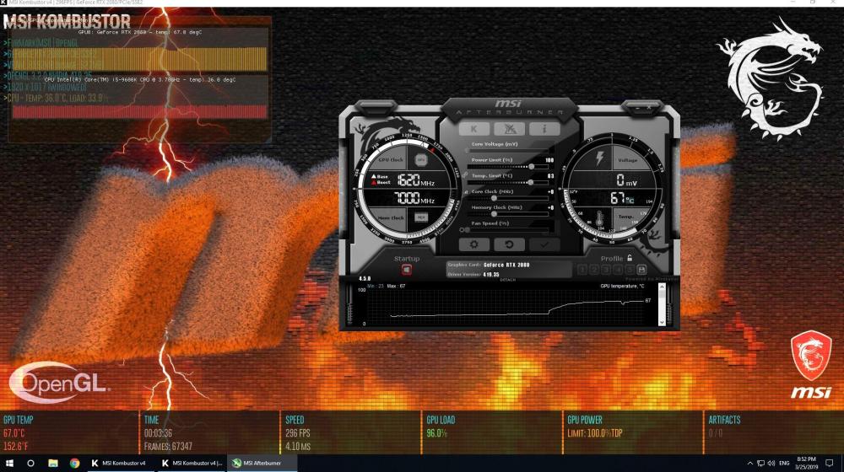The height and width of the screenshot is (472, 844).
Task: Click the Temp. Limit slider handle
Action: (x=530, y=183)
